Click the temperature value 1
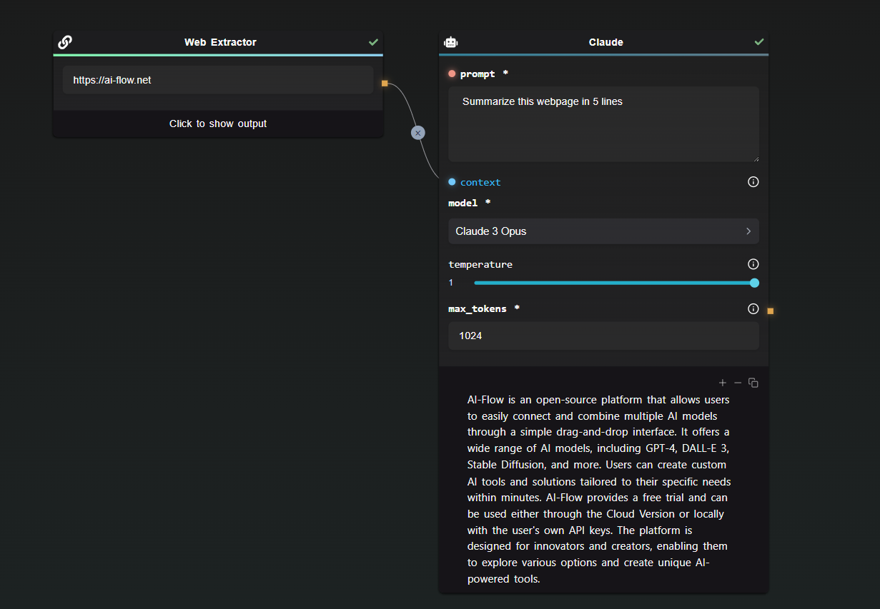The image size is (880, 609). pos(451,283)
